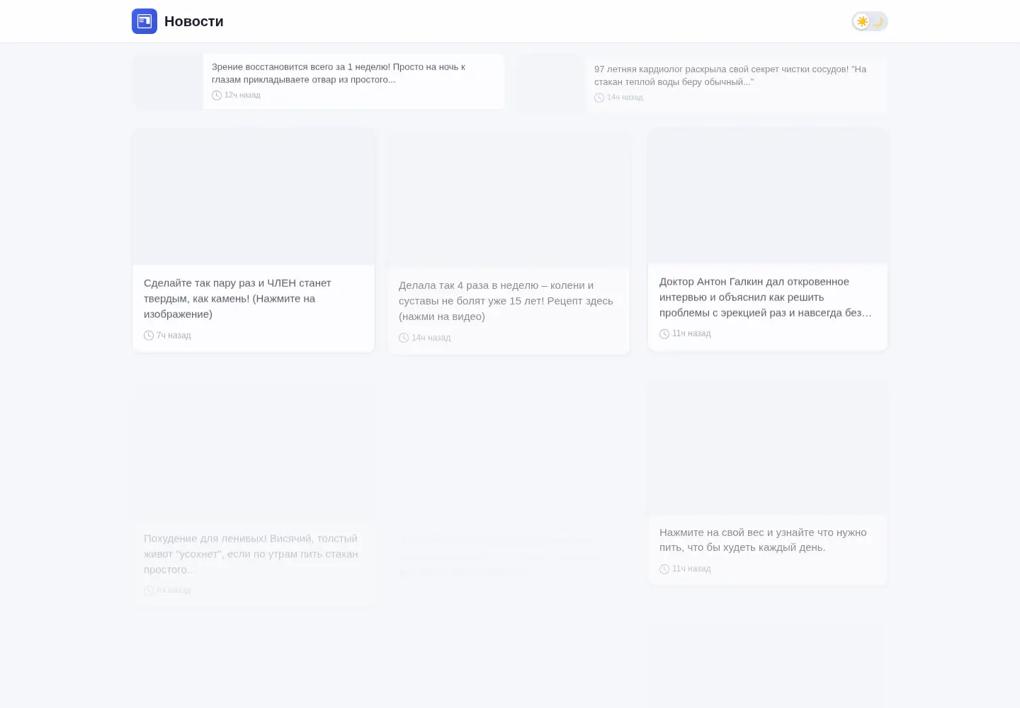Click image above "Делала так 4 раза в неделю"

[509, 200]
